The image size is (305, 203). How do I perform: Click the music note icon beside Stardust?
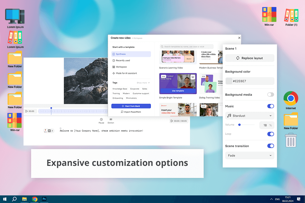[x=229, y=115]
